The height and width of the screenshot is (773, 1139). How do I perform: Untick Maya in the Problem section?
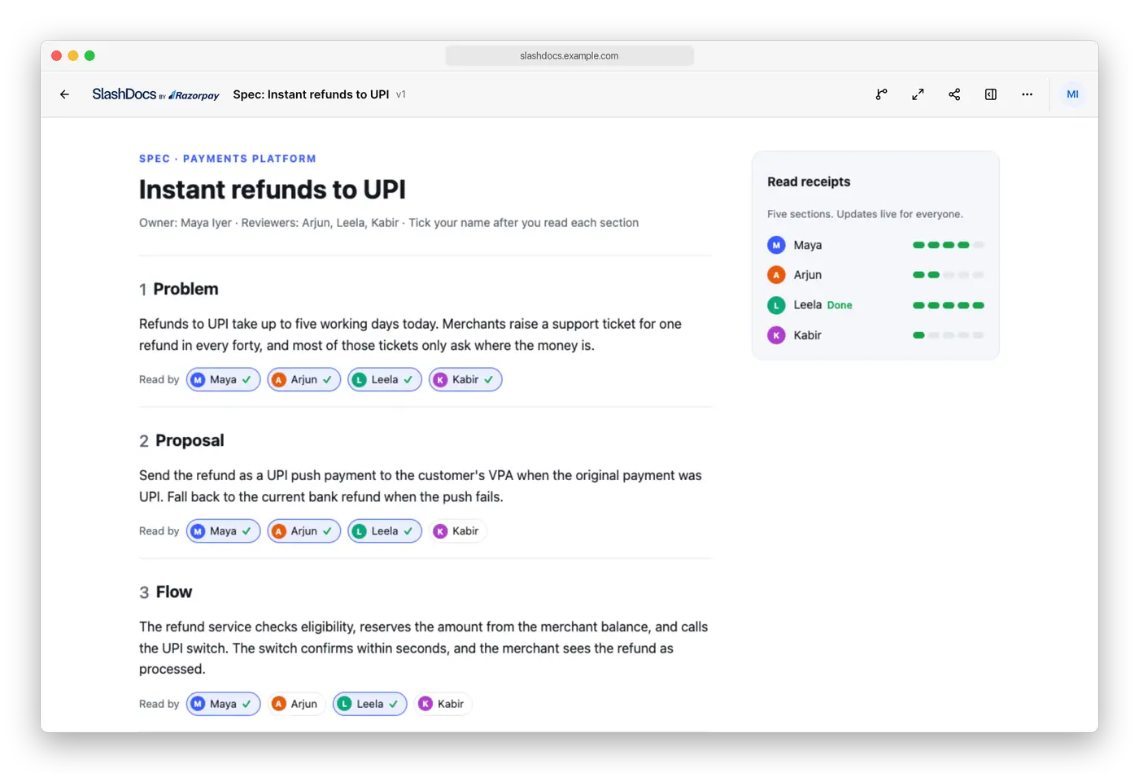tap(223, 379)
